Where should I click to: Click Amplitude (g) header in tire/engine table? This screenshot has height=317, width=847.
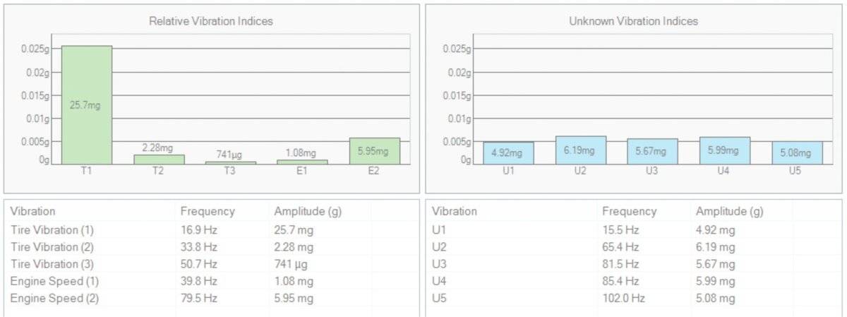click(x=307, y=212)
